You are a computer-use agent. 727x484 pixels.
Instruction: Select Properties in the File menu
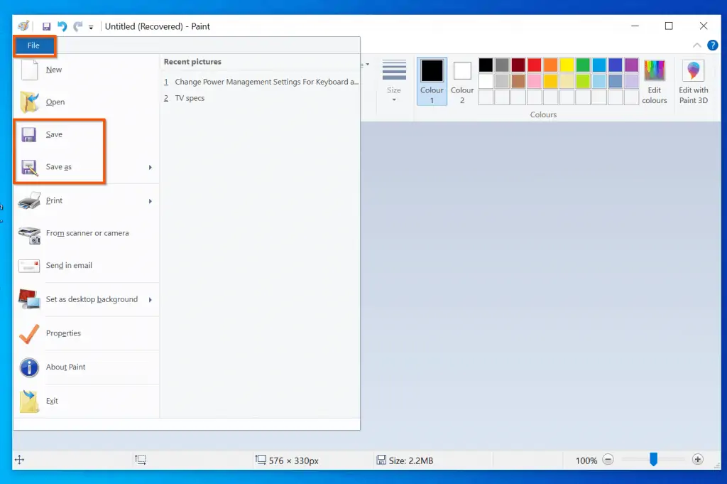pyautogui.click(x=63, y=333)
